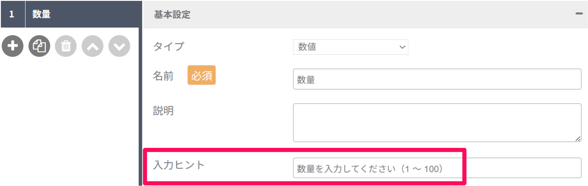Open the タイプ dropdown showing 数値
This screenshot has width=588, height=186.
(350, 47)
